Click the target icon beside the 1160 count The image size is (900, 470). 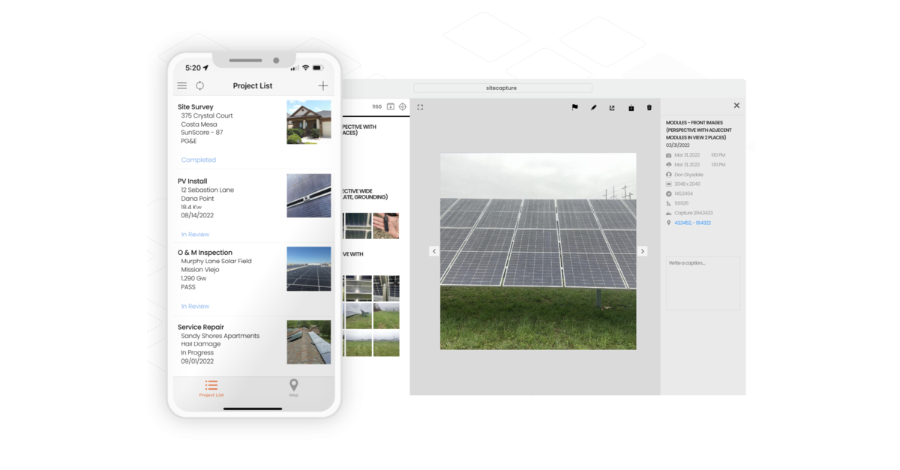[402, 106]
